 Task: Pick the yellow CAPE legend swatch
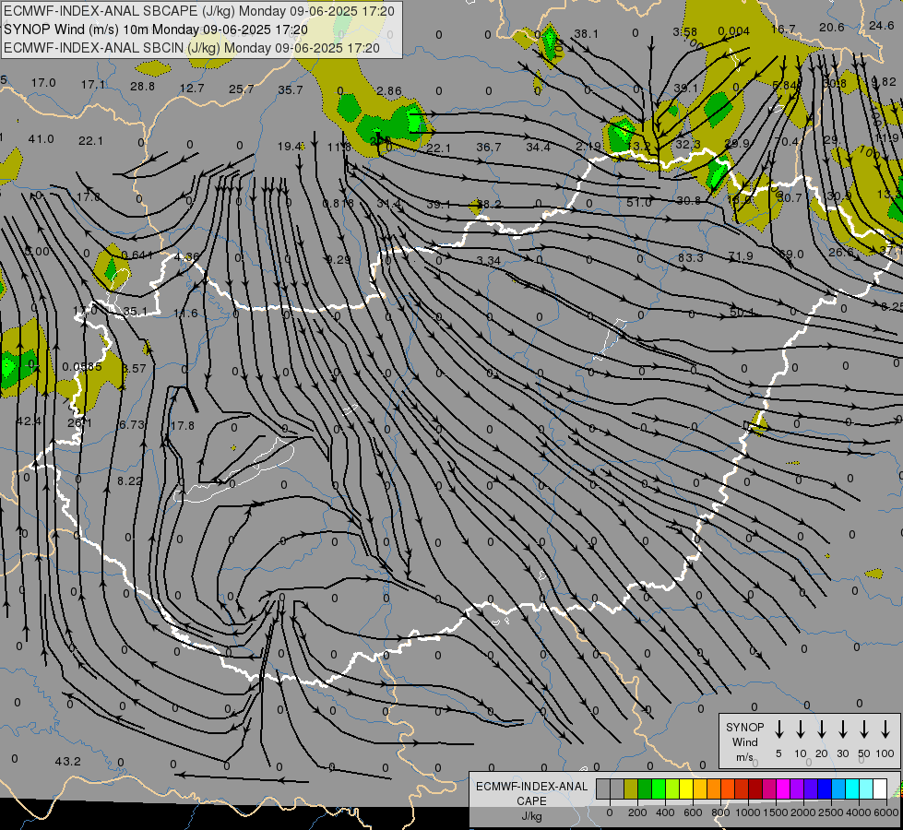tap(686, 788)
